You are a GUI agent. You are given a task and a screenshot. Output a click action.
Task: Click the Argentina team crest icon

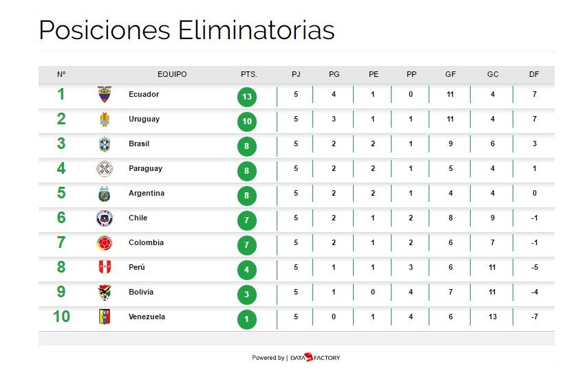104,194
